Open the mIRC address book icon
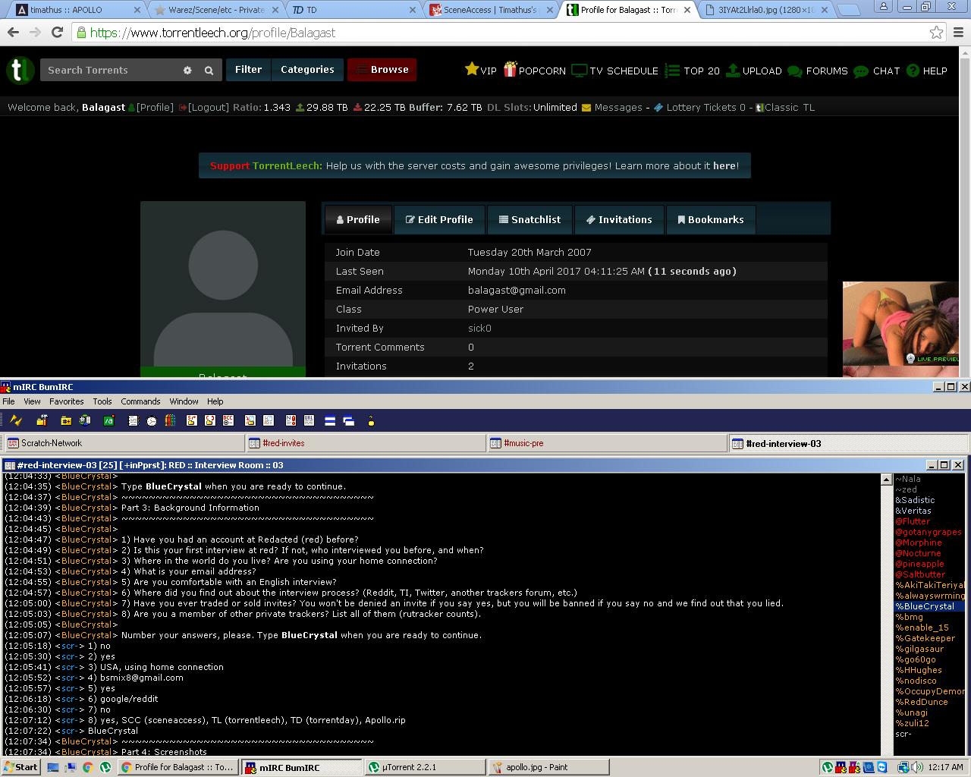 (x=133, y=420)
